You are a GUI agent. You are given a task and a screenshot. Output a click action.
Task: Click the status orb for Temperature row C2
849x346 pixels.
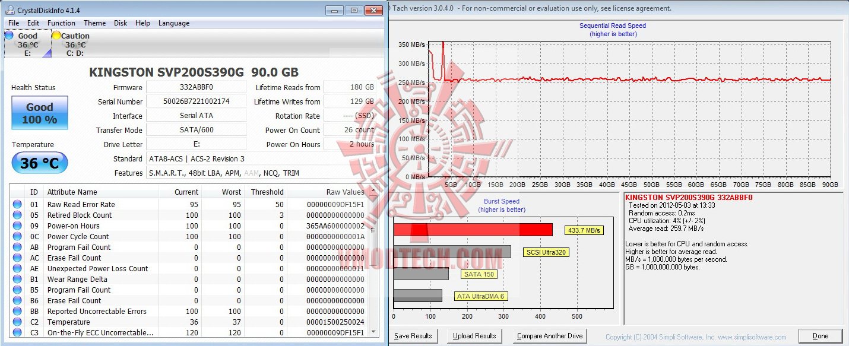tap(17, 322)
